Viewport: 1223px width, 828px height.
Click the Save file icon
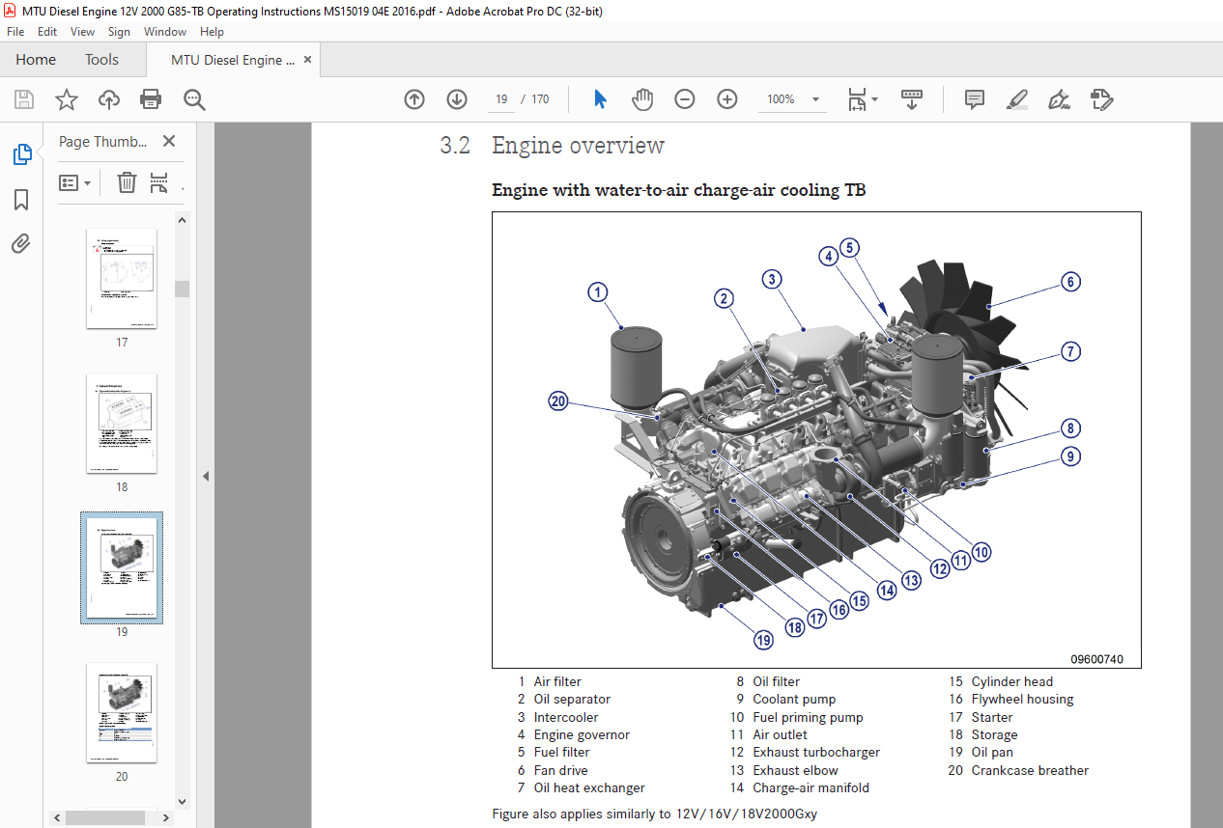click(x=24, y=99)
